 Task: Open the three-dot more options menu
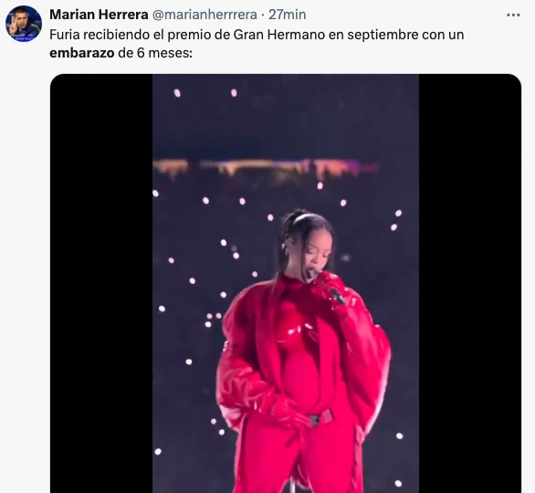click(513, 15)
